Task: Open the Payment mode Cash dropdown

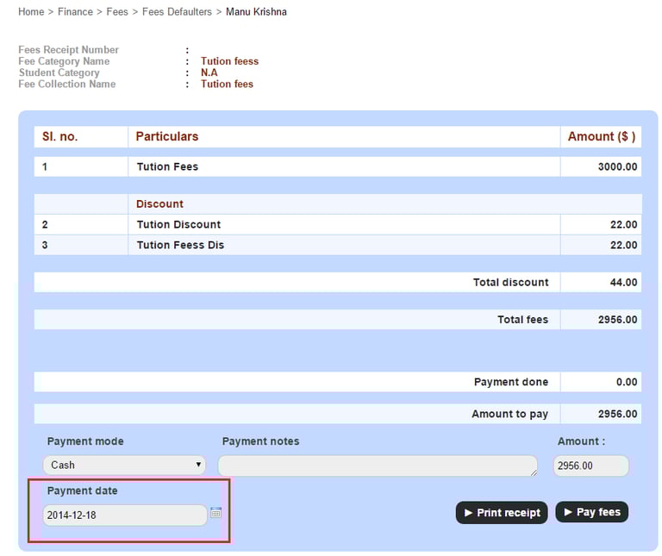Action: (x=124, y=465)
